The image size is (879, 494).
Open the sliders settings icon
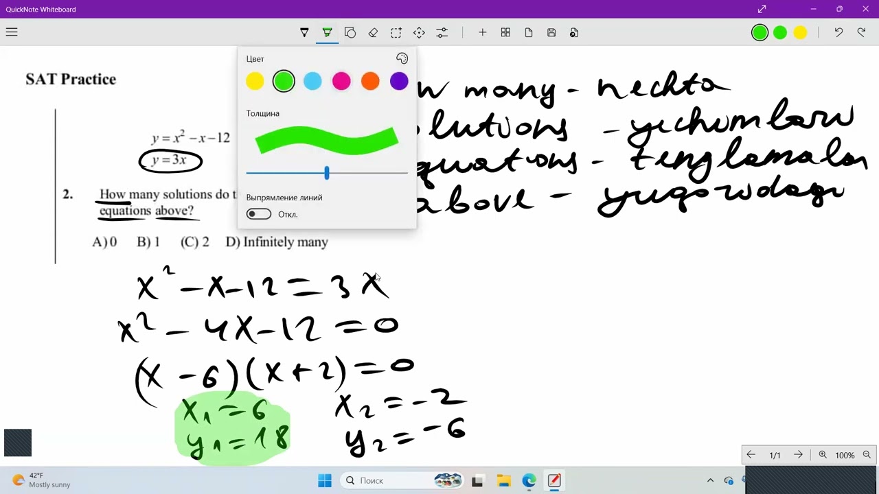tap(442, 32)
